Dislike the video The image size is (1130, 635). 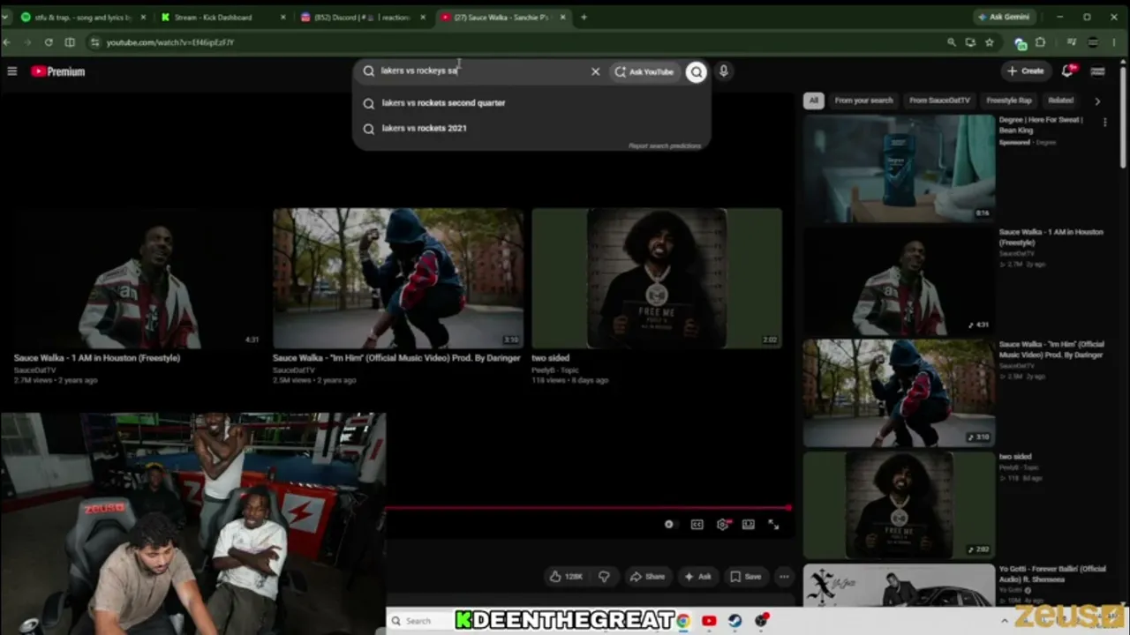click(x=604, y=577)
